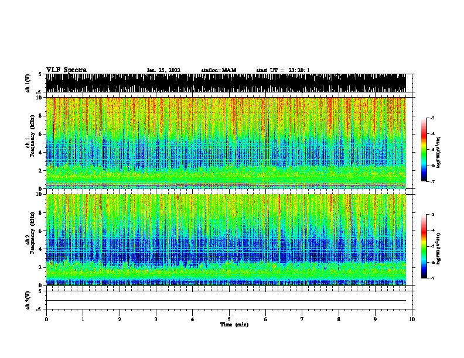Click the time axis tick label "3"
Image resolution: width=464 pixels, height=358 pixels.
pos(156,319)
